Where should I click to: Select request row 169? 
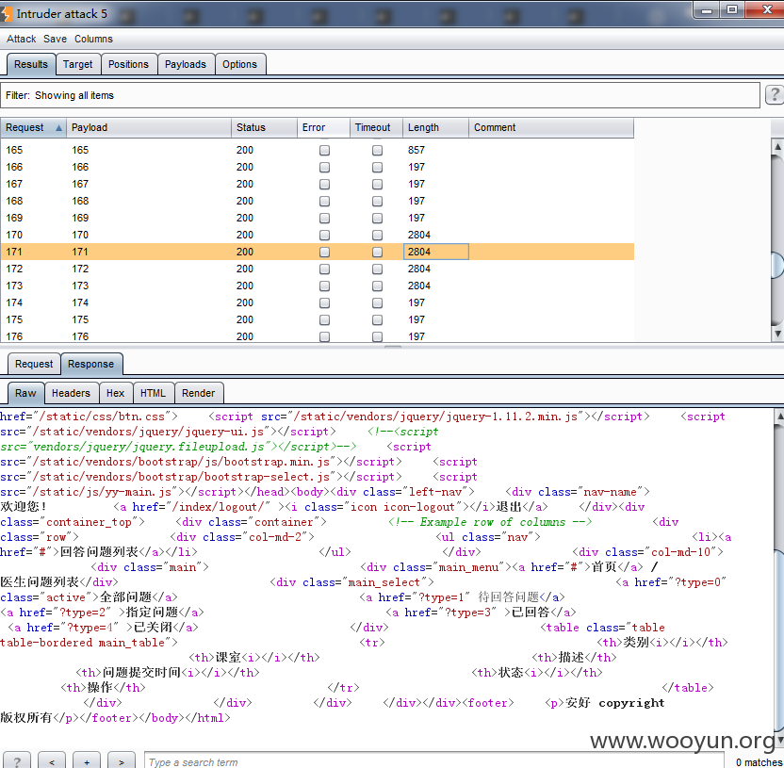pos(317,218)
